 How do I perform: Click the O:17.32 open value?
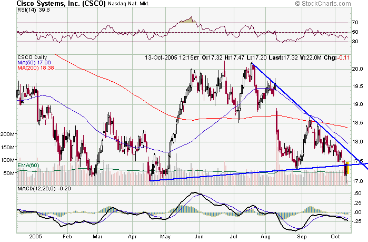click(212, 57)
